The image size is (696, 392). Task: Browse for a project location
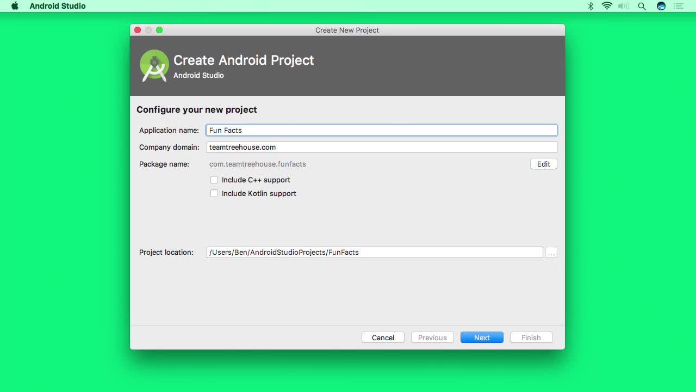(x=551, y=252)
